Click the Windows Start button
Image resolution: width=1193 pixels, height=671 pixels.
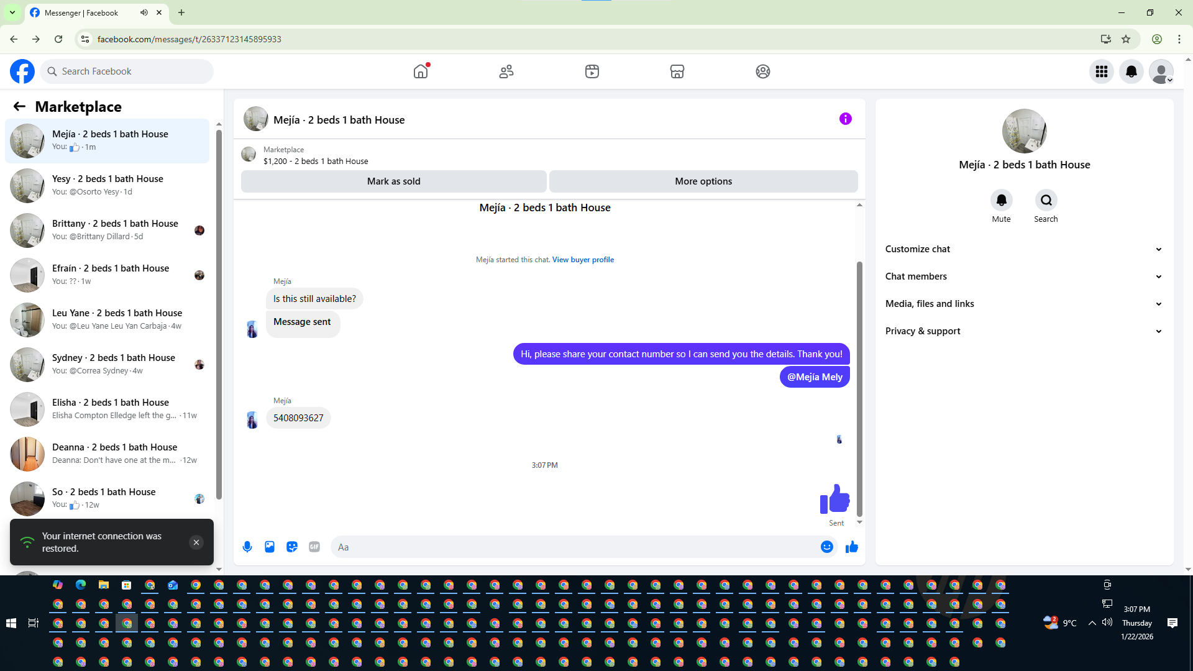point(11,623)
